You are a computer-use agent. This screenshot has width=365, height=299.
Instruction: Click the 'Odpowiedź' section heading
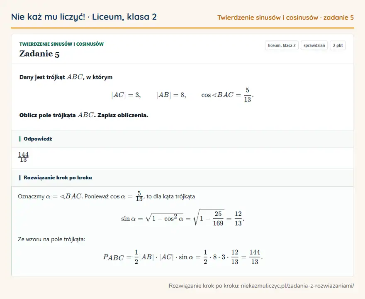38,139
